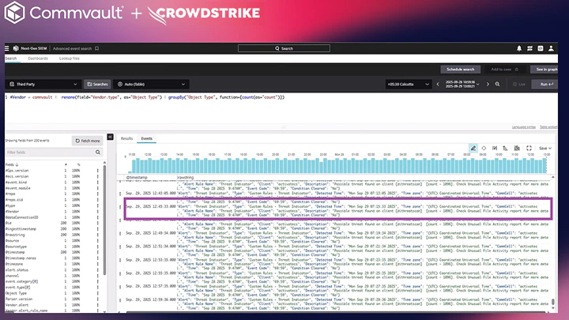Select the @dataConnectionID field
The width and height of the screenshot is (569, 320).
pos(21,217)
